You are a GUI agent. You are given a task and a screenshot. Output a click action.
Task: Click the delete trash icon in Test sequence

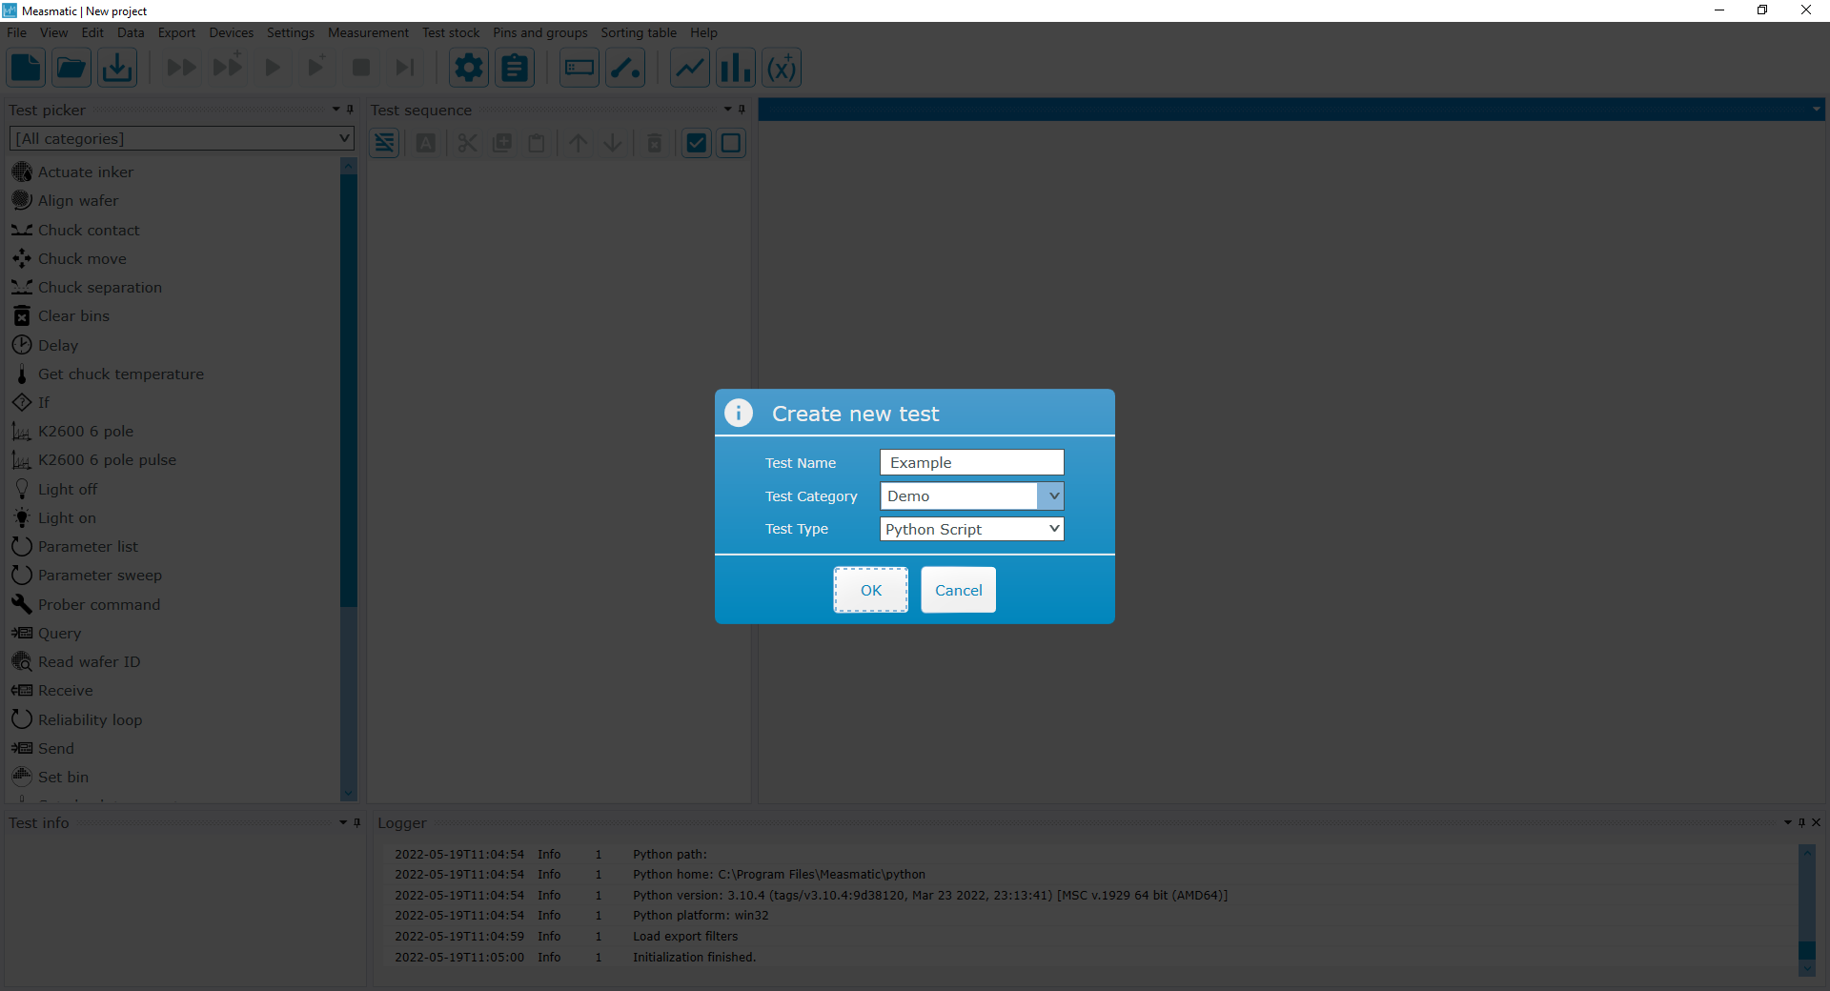(x=654, y=143)
